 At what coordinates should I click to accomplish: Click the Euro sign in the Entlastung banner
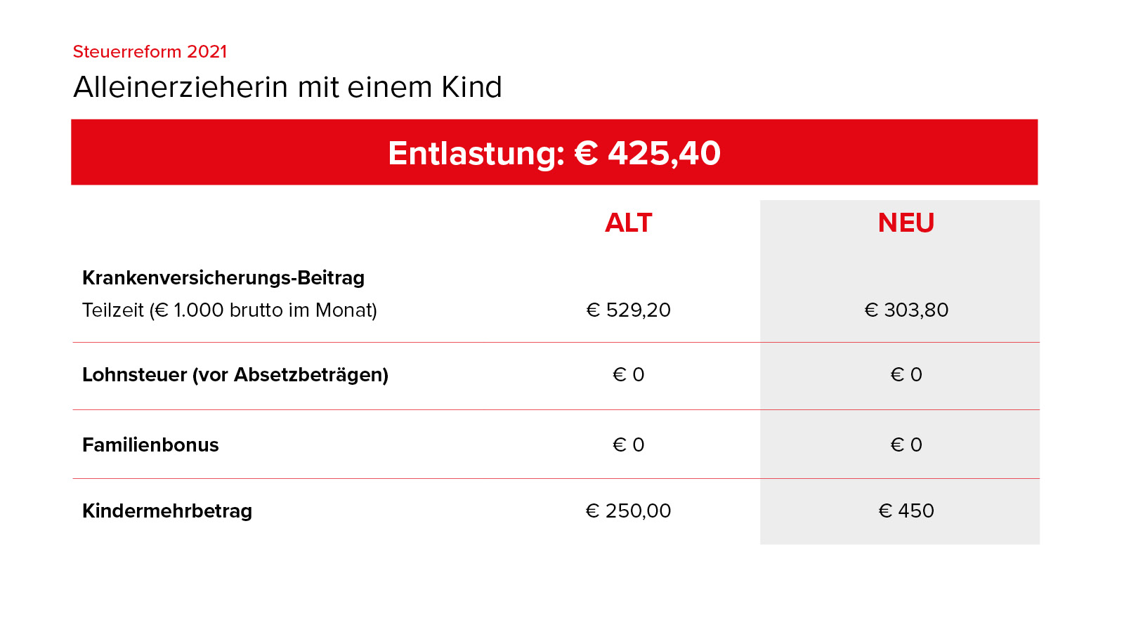point(587,153)
